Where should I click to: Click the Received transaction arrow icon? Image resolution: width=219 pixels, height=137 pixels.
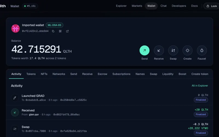point(15,112)
